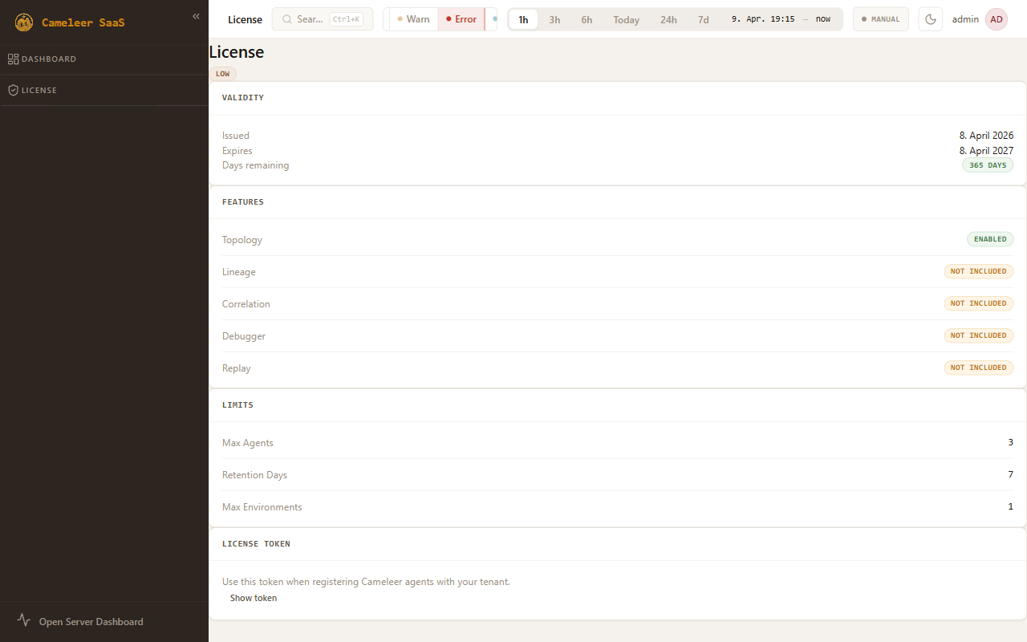The width and height of the screenshot is (1027, 642).
Task: Toggle the Error status filter
Action: click(461, 19)
